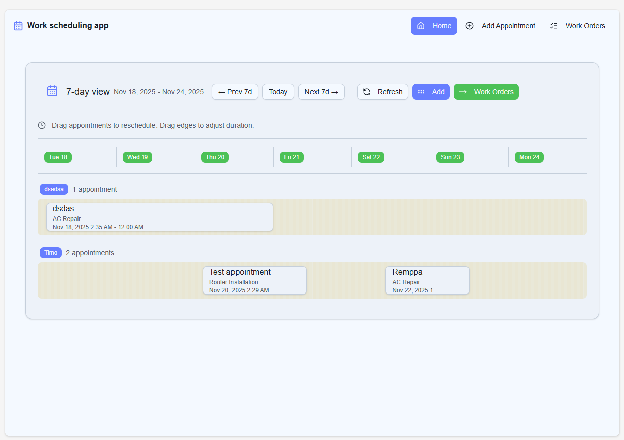624x440 pixels.
Task: Click the clock icon beside drag instructions
Action: click(x=42, y=125)
